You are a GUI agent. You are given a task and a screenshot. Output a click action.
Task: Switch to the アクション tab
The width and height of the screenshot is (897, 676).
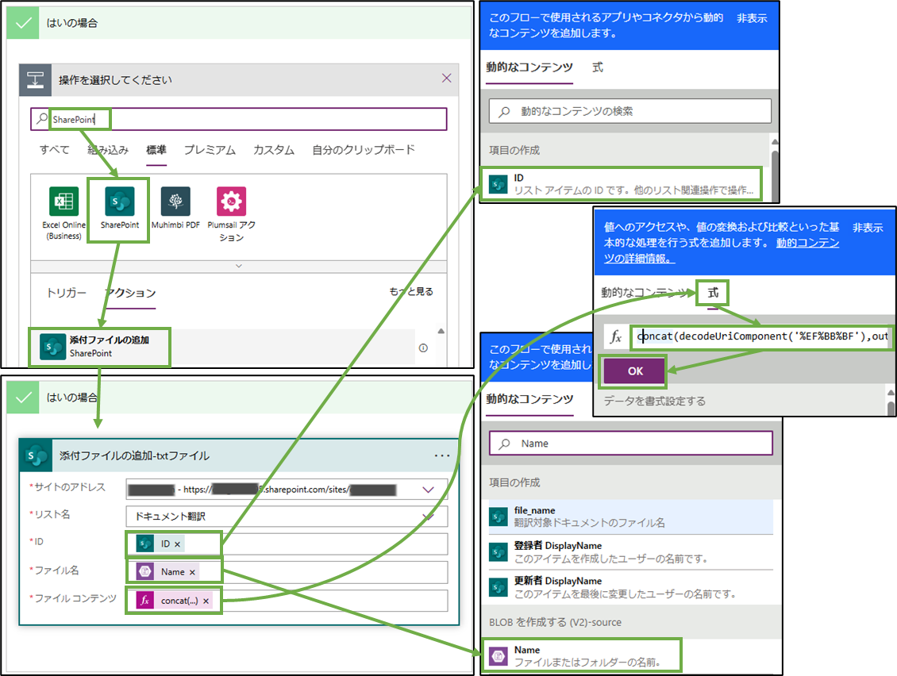[x=130, y=293]
